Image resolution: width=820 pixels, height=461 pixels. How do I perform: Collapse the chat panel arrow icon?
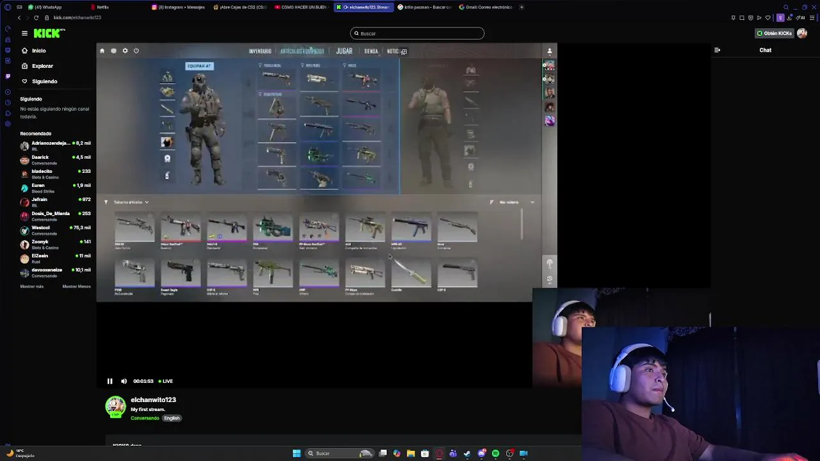pos(717,50)
